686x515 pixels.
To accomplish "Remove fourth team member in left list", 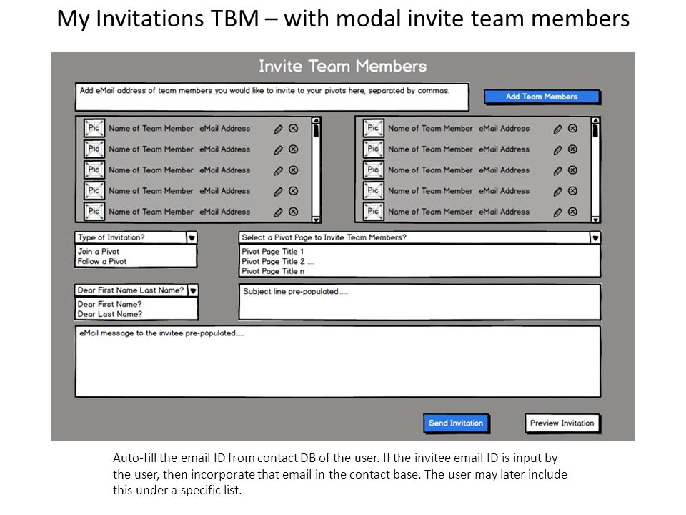I will click(x=294, y=191).
